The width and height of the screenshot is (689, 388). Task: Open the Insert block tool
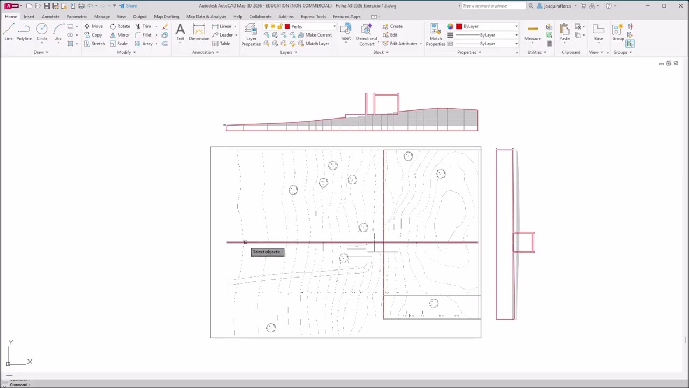pos(346,32)
